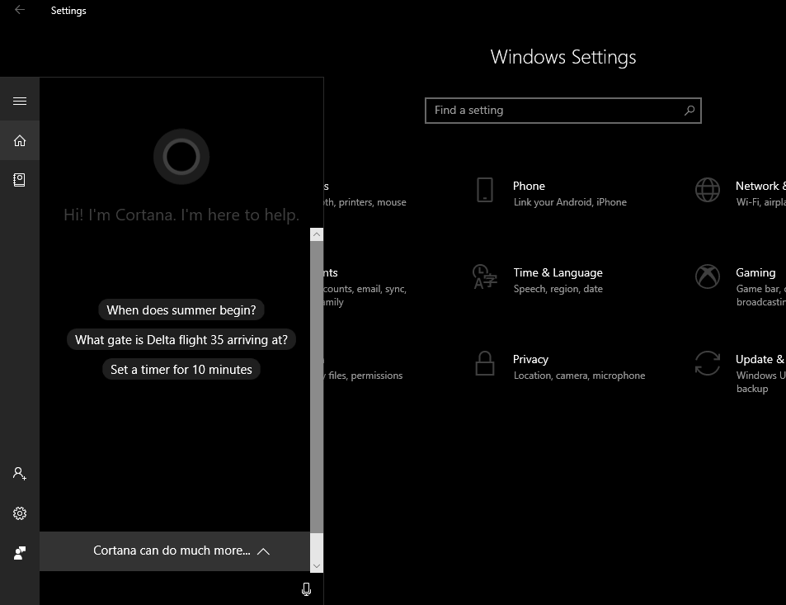Open Cortana settings gear icon
This screenshot has height=605, width=786.
(x=20, y=513)
